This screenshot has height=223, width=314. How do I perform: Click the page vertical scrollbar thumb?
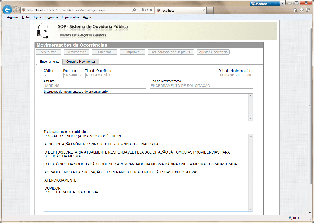tap(310, 106)
